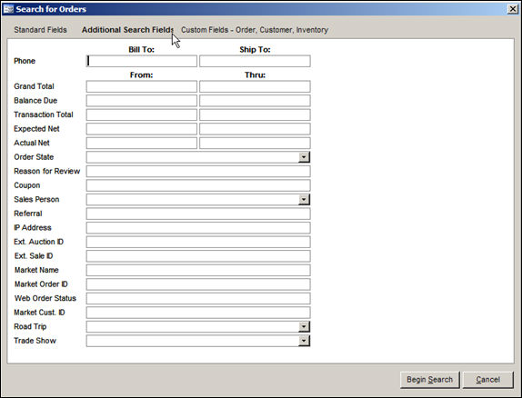Focus the Reason for Review field

tap(198, 171)
